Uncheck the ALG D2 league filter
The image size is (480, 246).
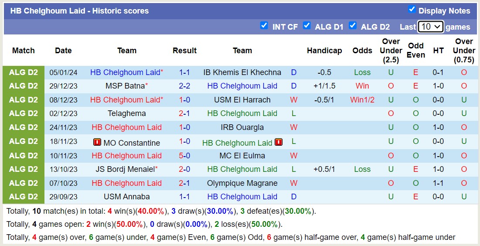click(353, 25)
